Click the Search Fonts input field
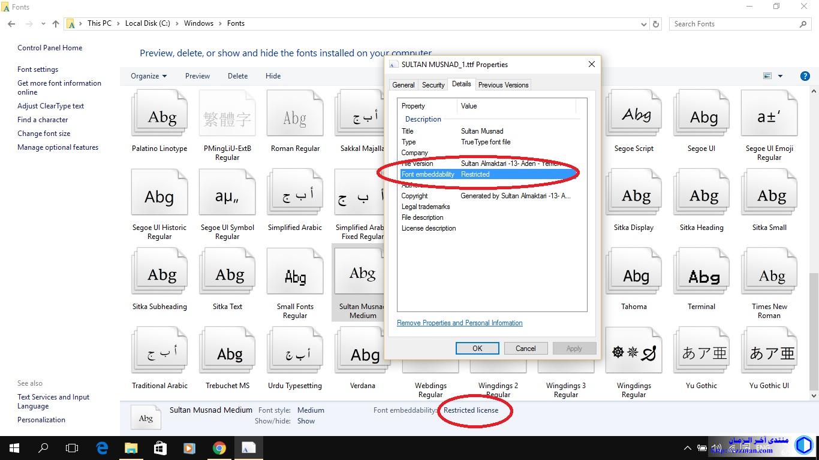Screen dimensions: 819x460 (x=734, y=24)
